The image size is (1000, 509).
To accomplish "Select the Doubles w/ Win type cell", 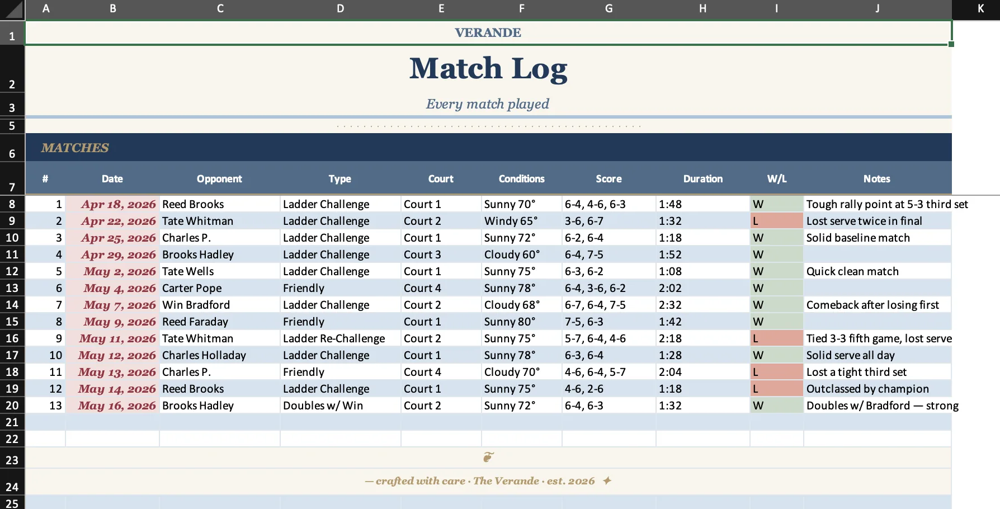I will coord(341,406).
